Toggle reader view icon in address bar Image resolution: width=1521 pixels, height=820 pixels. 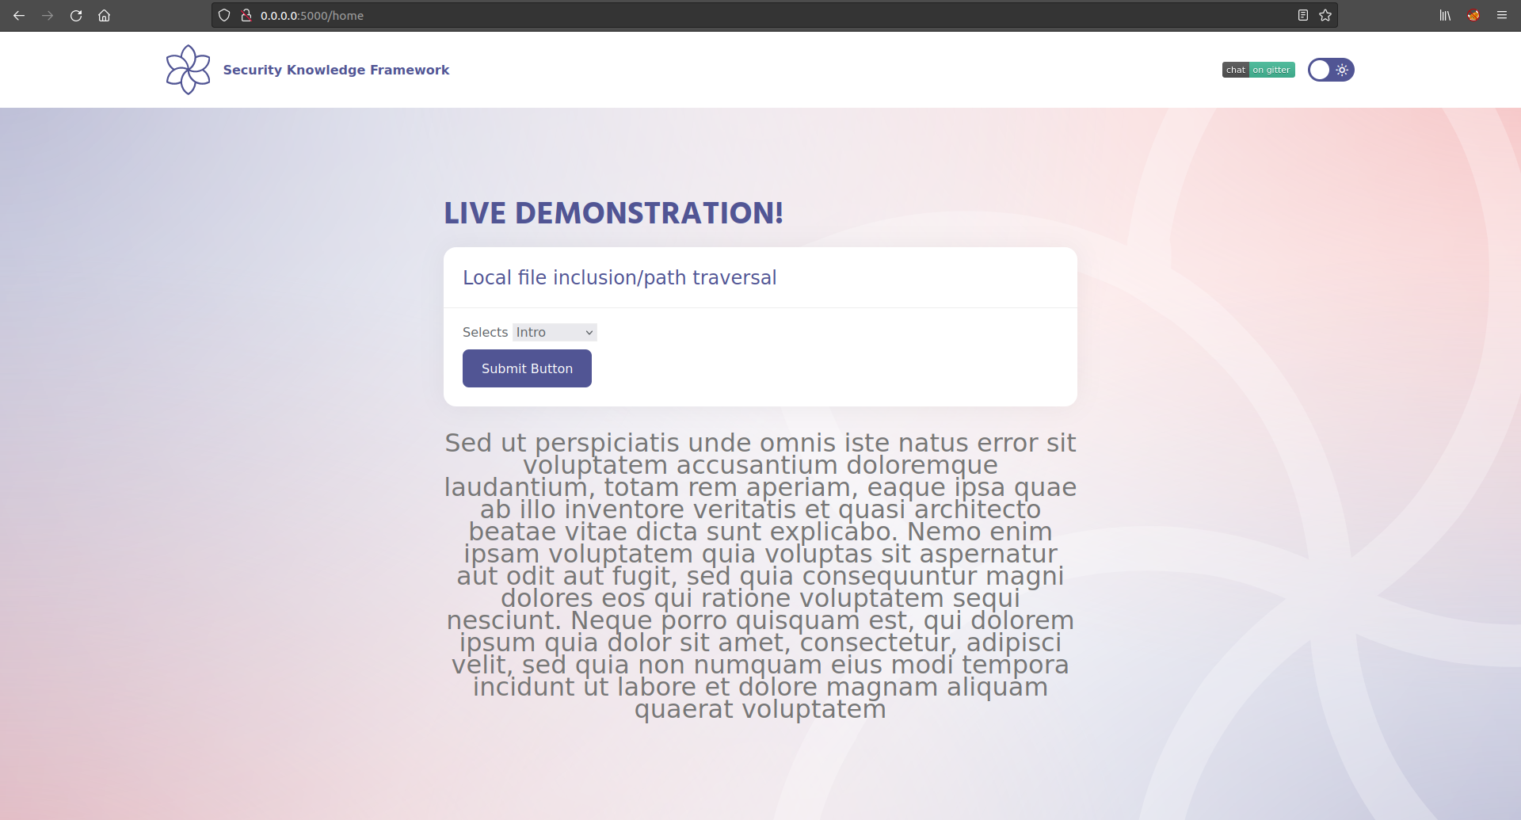(1302, 15)
